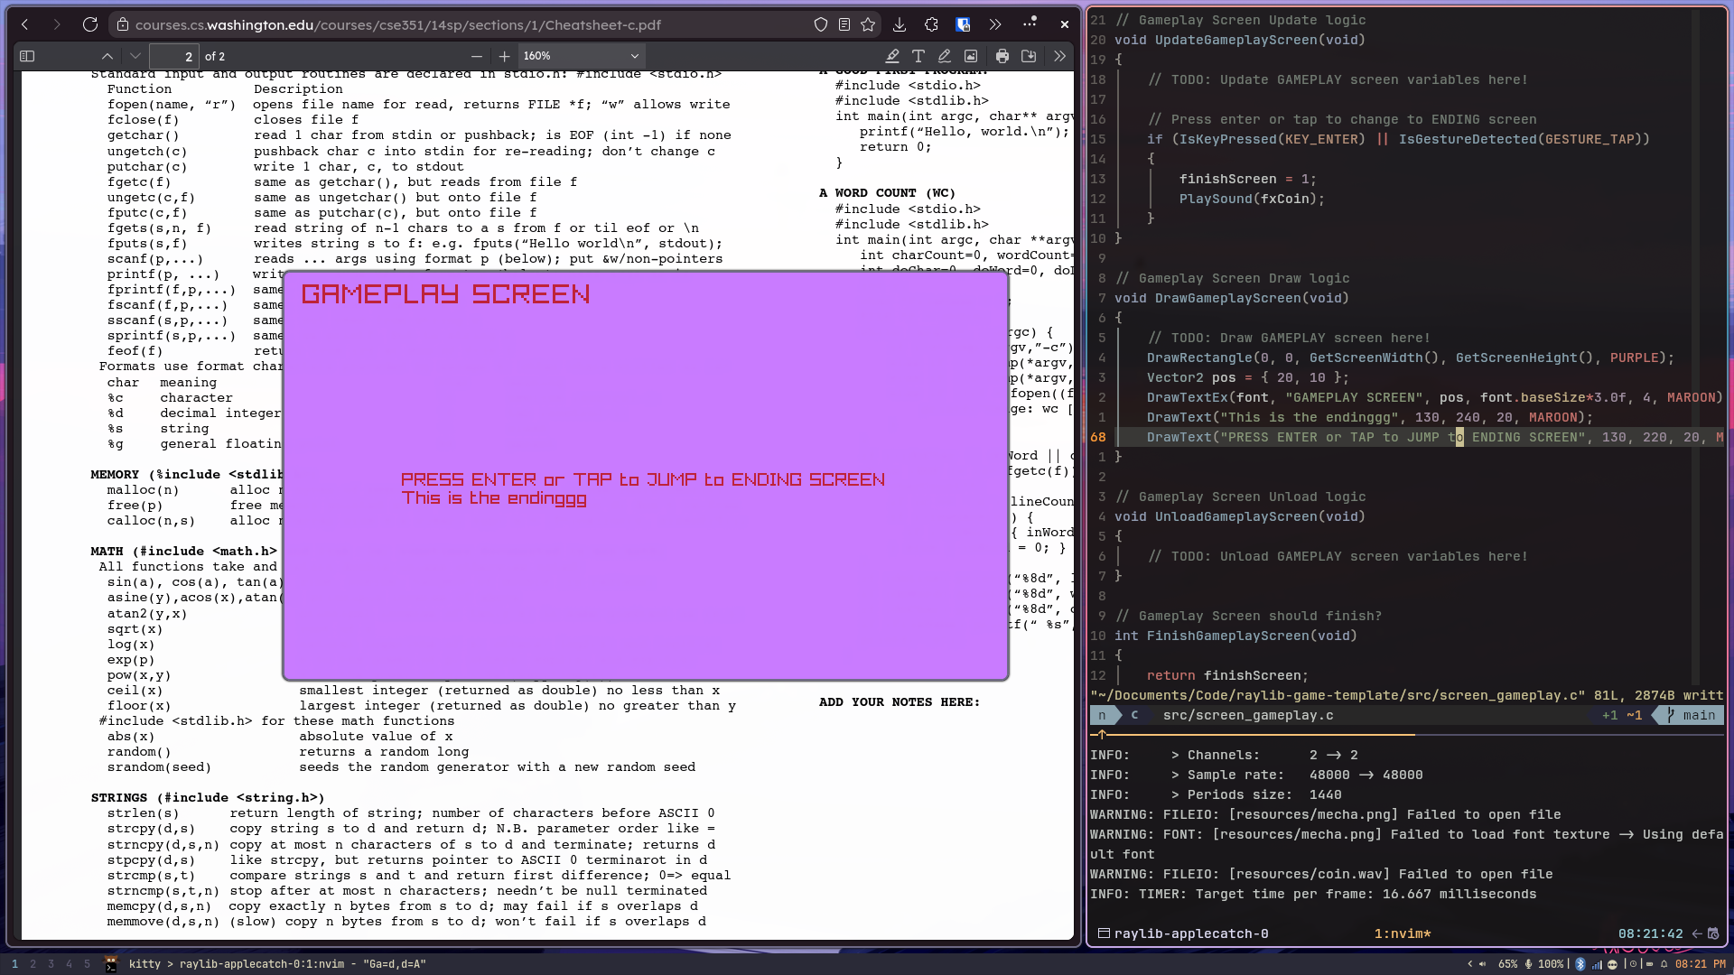Go to previous PDF page
This screenshot has width=1734, height=975.
point(107,56)
